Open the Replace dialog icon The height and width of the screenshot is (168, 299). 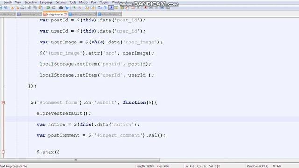[66, 7]
